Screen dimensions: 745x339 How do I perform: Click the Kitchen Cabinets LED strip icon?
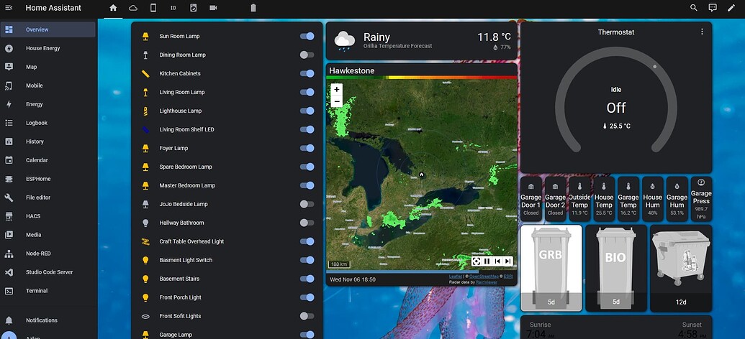(146, 73)
